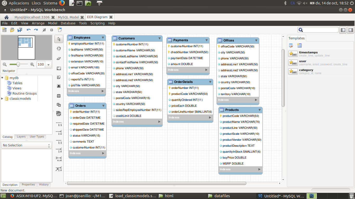Click the search field in the toolbar
Screen dimensions: 355x199
click(x=320, y=30)
